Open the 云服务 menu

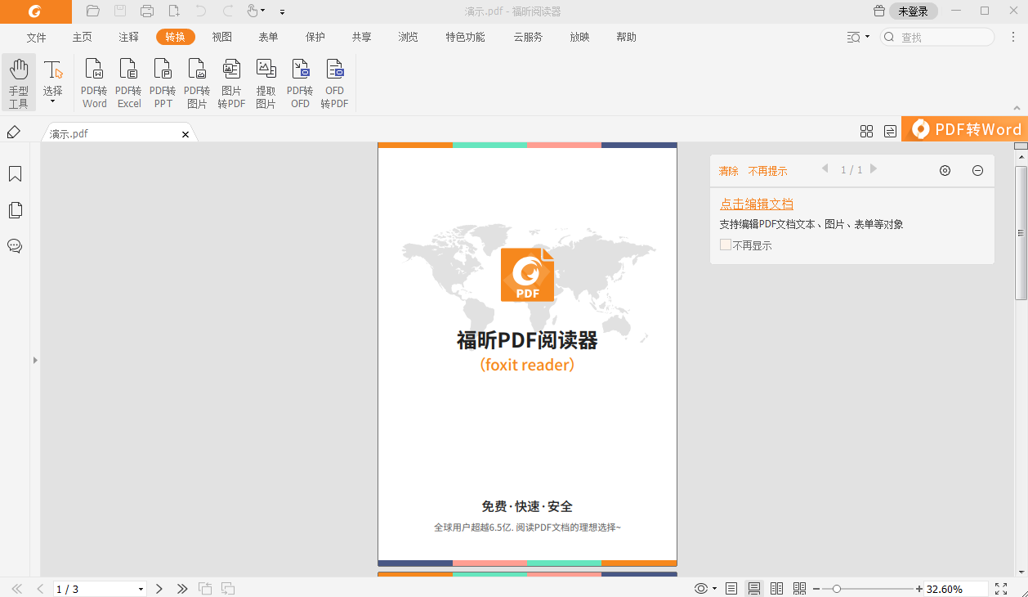[527, 37]
